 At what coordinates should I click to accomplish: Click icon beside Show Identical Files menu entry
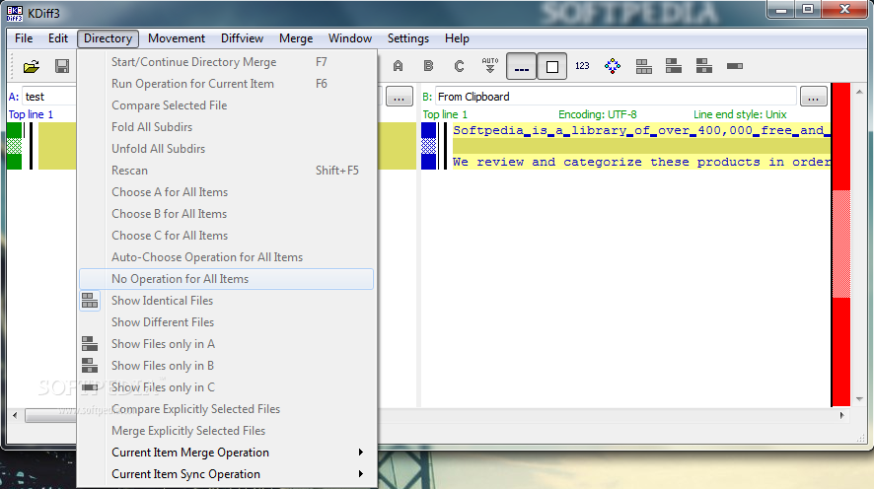[x=90, y=301]
